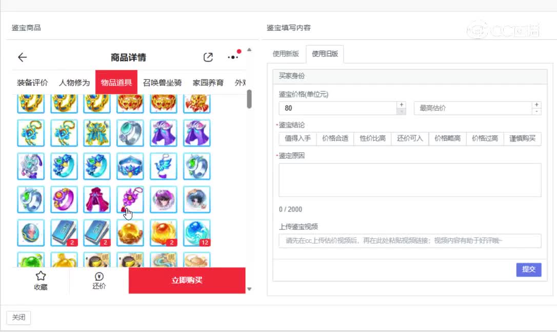This screenshot has height=333, width=557.
Task: Decrease the appraisal price with minus stepper
Action: [402, 112]
